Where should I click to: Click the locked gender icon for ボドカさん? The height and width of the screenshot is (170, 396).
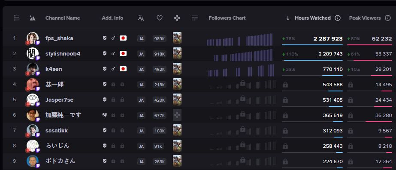point(113,161)
